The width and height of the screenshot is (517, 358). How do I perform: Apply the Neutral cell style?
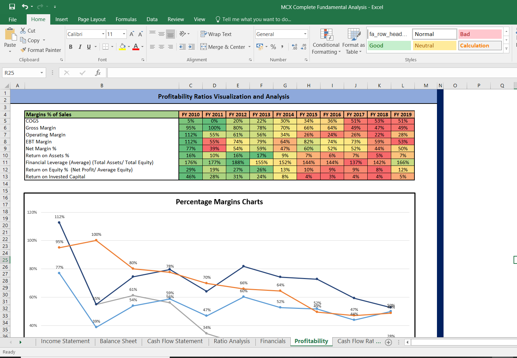coord(435,45)
